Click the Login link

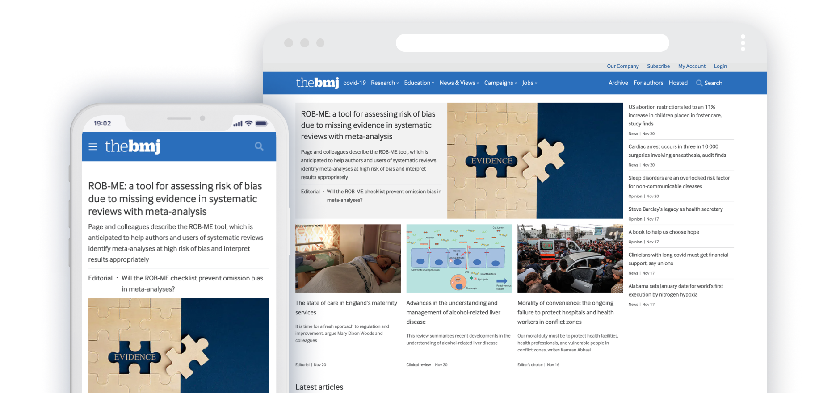[720, 66]
